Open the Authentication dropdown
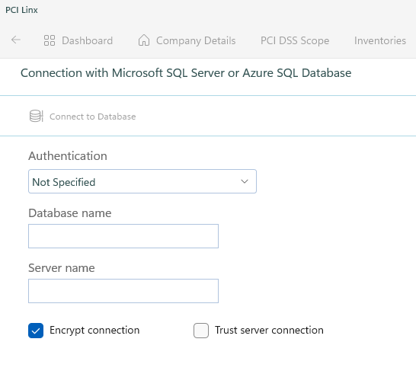Image resolution: width=416 pixels, height=374 pixels. tap(142, 181)
